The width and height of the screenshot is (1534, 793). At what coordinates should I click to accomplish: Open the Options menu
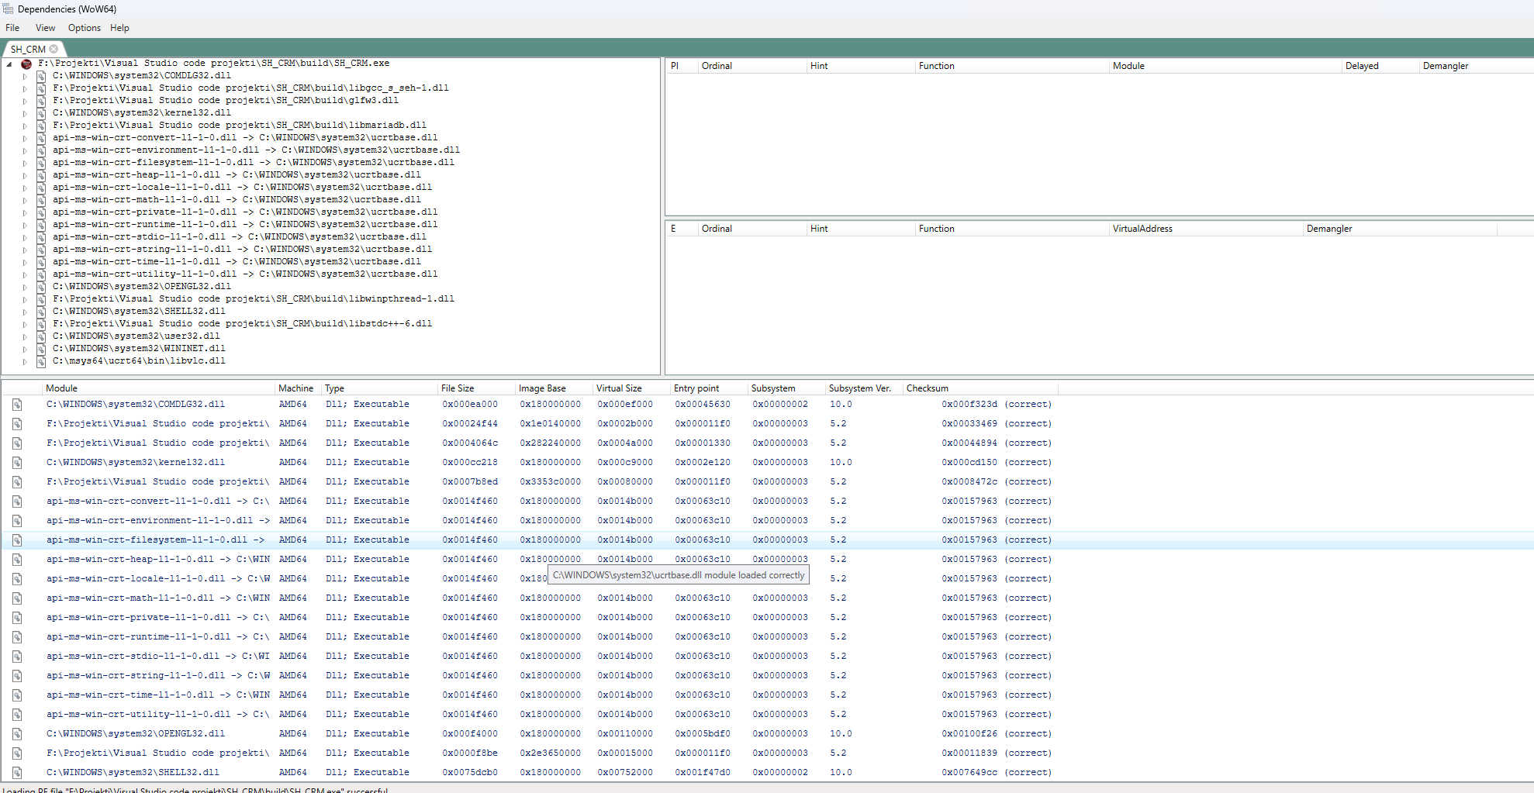coord(84,28)
